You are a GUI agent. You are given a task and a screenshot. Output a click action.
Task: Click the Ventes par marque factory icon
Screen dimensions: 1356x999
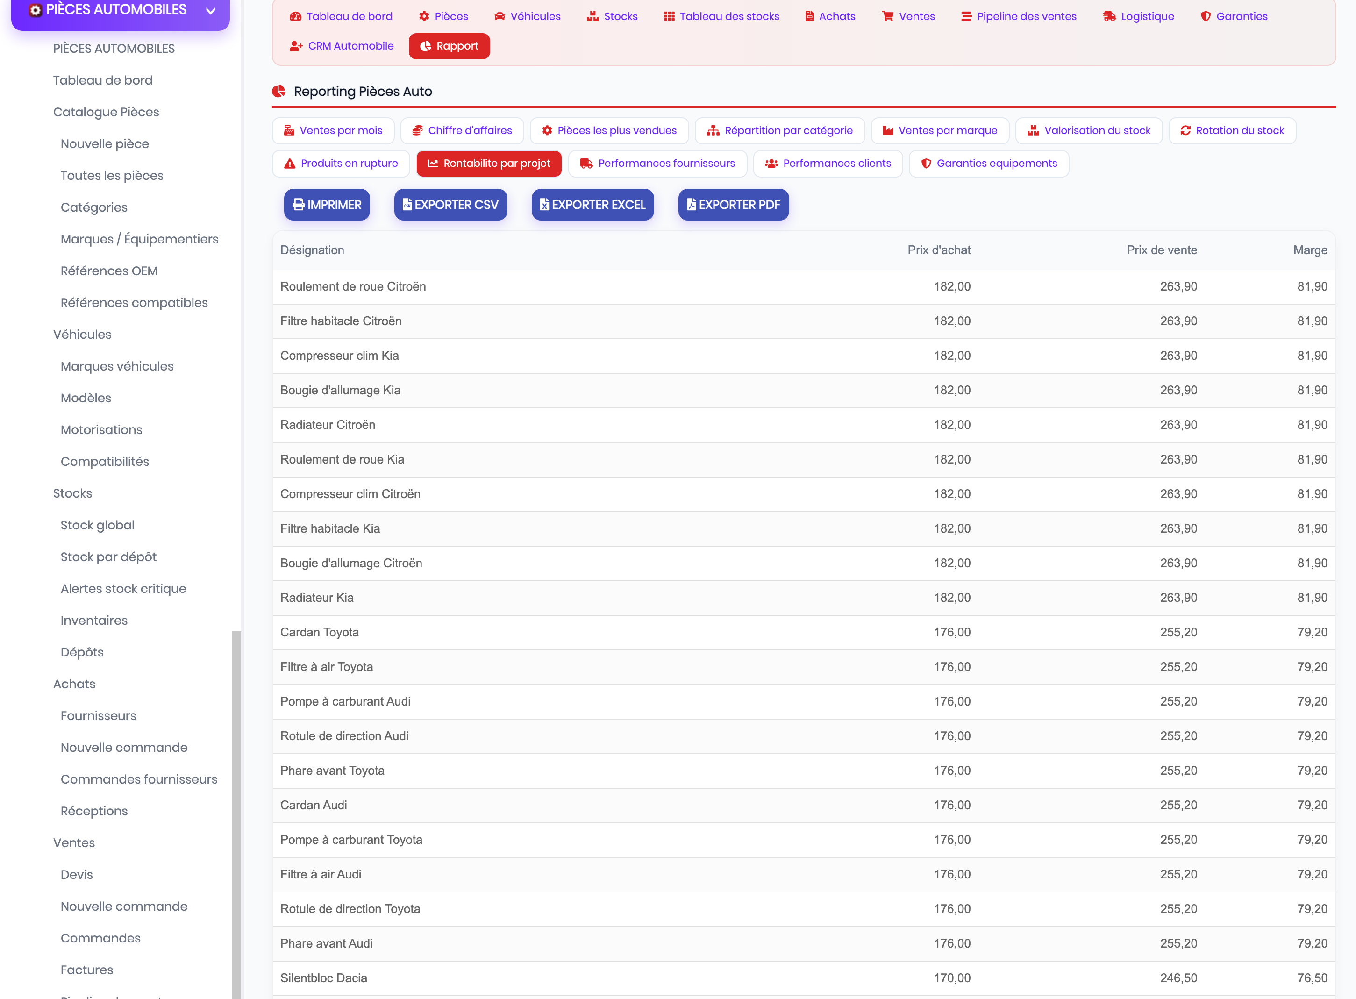(887, 131)
